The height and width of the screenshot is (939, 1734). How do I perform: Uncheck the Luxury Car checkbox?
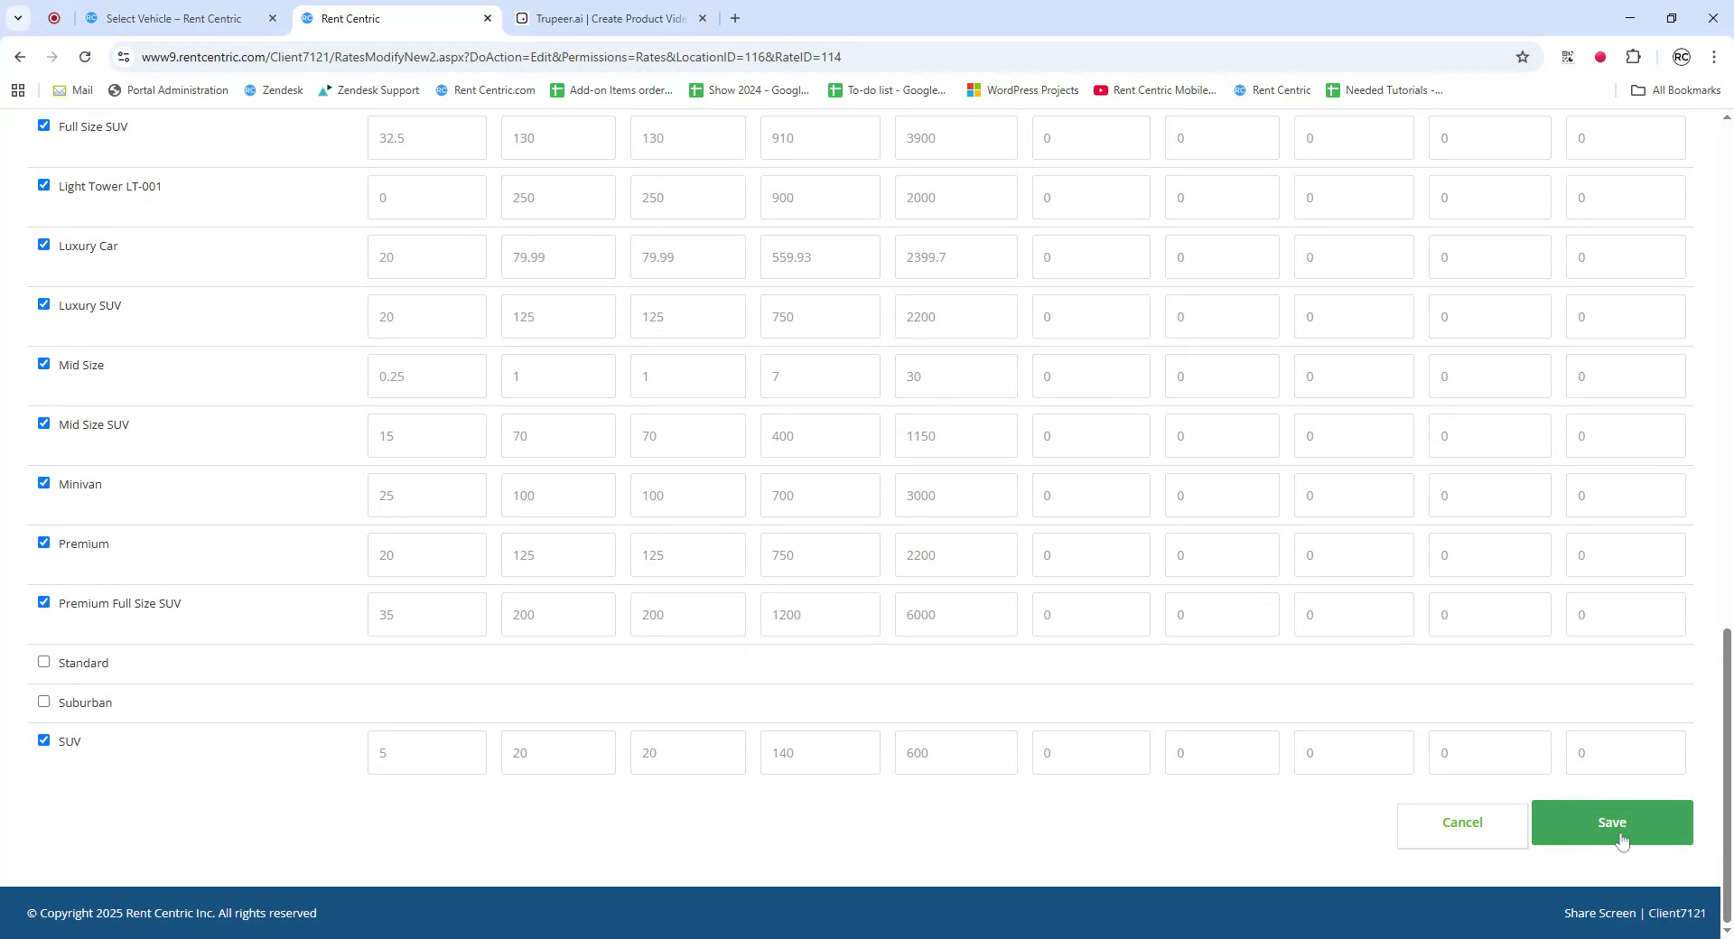coord(43,244)
